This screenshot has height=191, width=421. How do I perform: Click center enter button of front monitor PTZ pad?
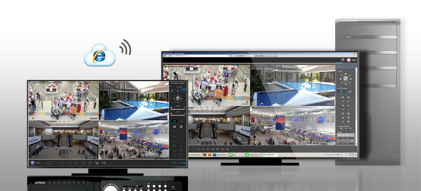(x=178, y=98)
